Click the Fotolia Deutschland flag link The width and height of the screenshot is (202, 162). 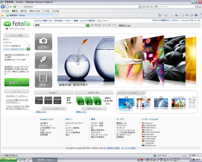pos(151,132)
